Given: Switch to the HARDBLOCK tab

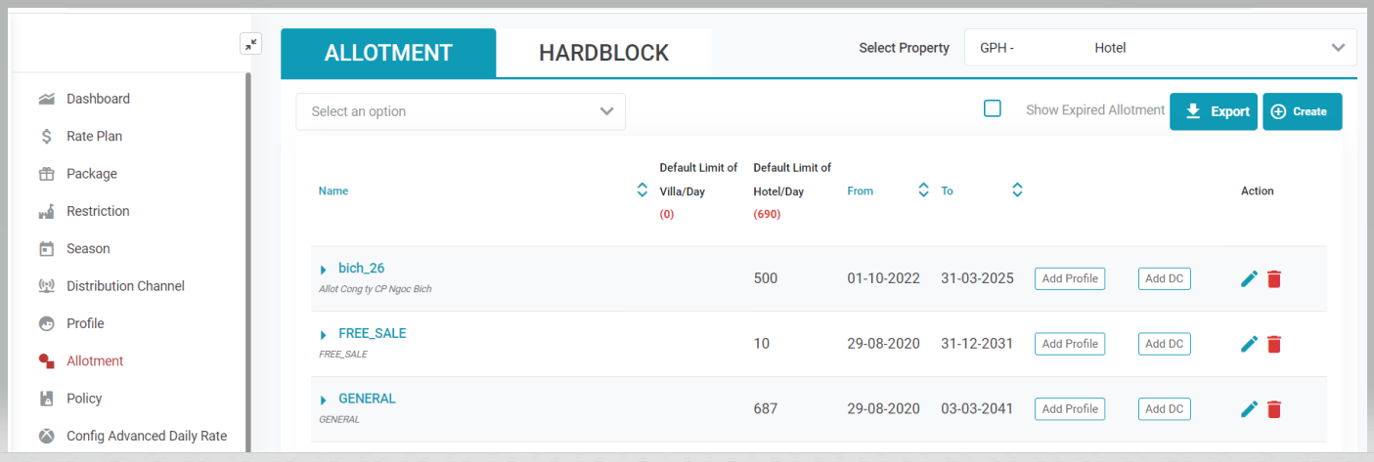Looking at the screenshot, I should pos(603,53).
